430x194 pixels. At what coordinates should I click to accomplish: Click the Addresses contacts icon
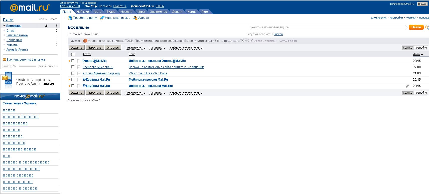tap(135, 18)
